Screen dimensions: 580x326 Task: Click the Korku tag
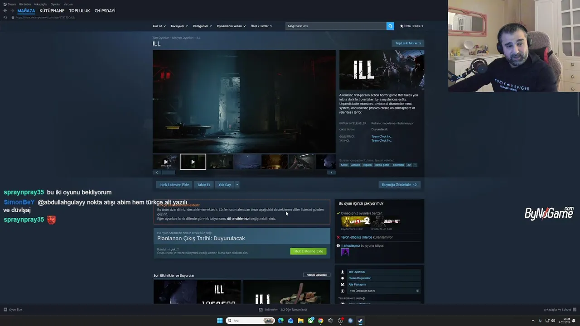344,165
